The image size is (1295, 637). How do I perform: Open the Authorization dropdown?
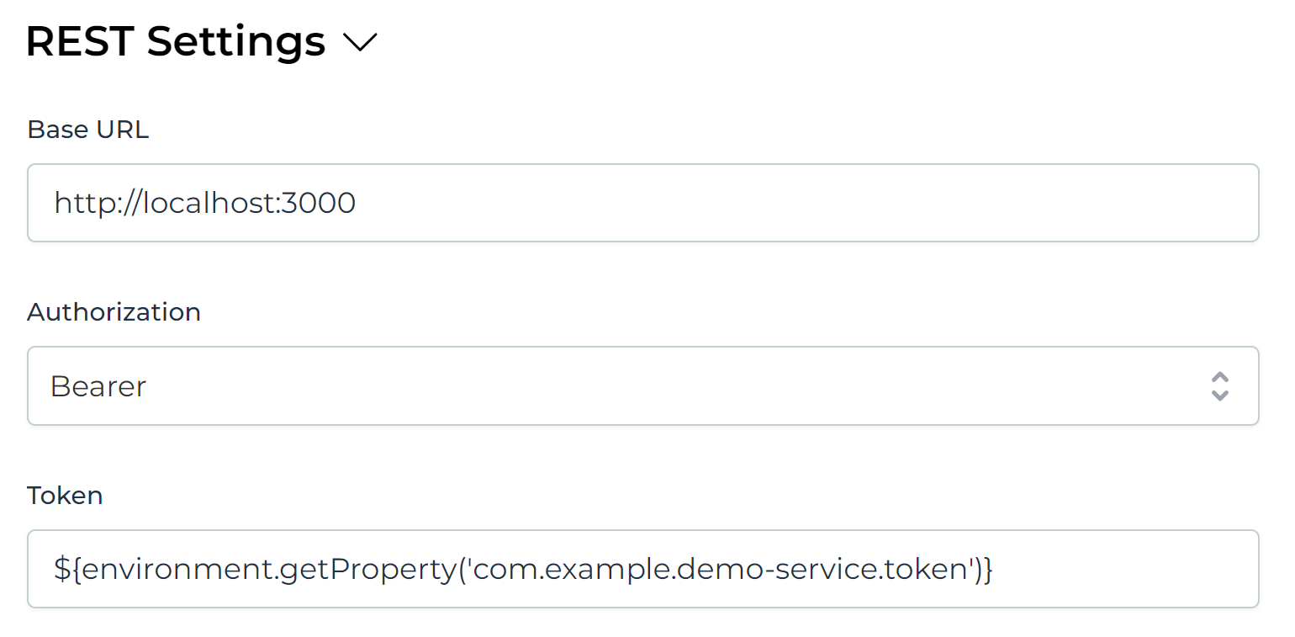pyautogui.click(x=642, y=386)
